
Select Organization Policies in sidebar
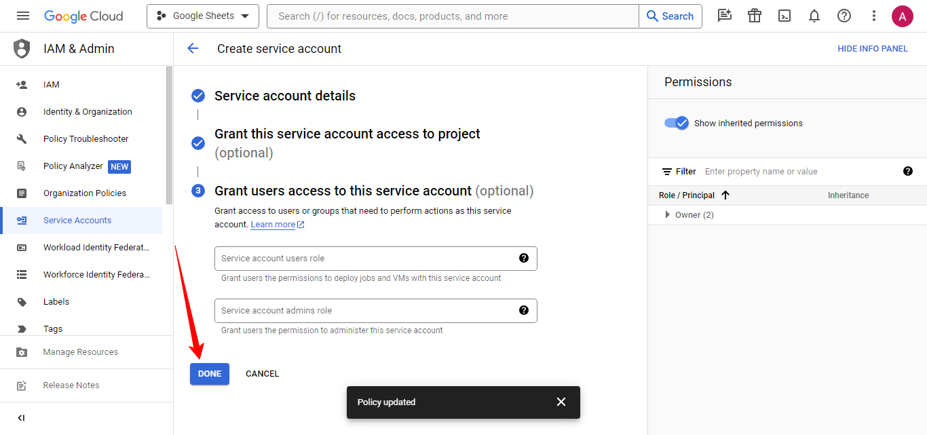tap(84, 193)
